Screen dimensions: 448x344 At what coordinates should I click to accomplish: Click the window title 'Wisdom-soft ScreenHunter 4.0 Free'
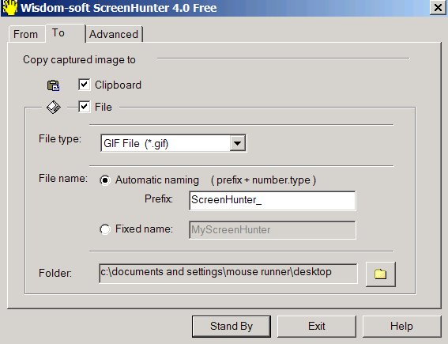pyautogui.click(x=119, y=8)
